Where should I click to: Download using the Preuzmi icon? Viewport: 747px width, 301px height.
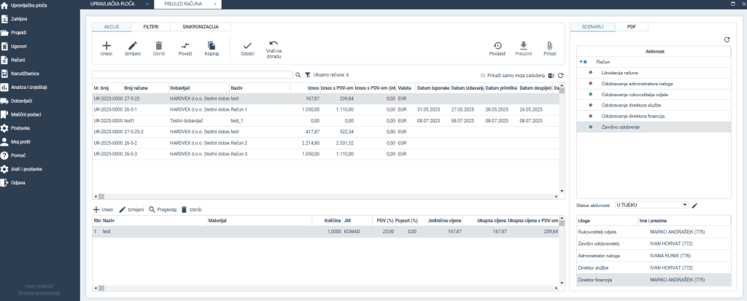523,45
